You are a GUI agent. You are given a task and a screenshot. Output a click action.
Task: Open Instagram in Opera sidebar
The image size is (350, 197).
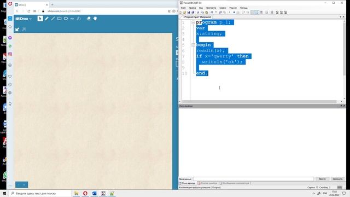[10, 54]
